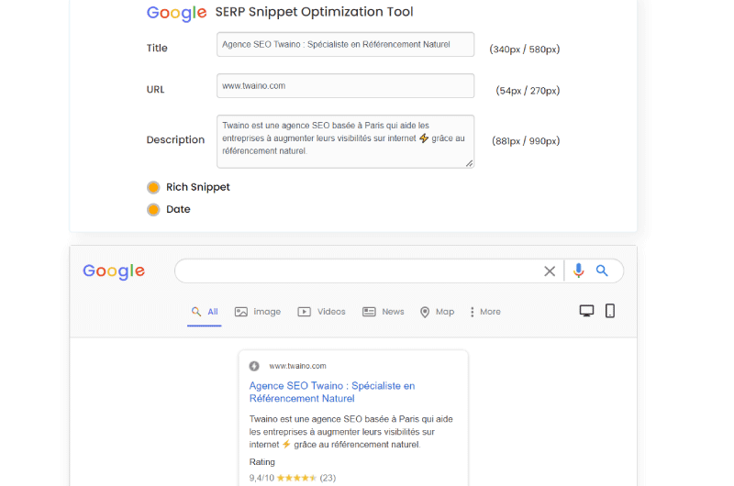Click the URL field label
Viewport: 734px width, 486px height.
coord(155,89)
